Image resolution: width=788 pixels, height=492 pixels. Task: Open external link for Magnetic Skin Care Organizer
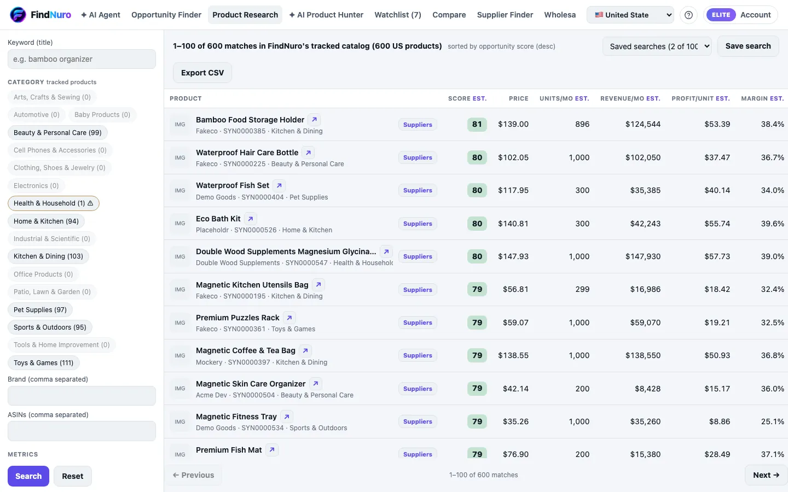tap(316, 384)
